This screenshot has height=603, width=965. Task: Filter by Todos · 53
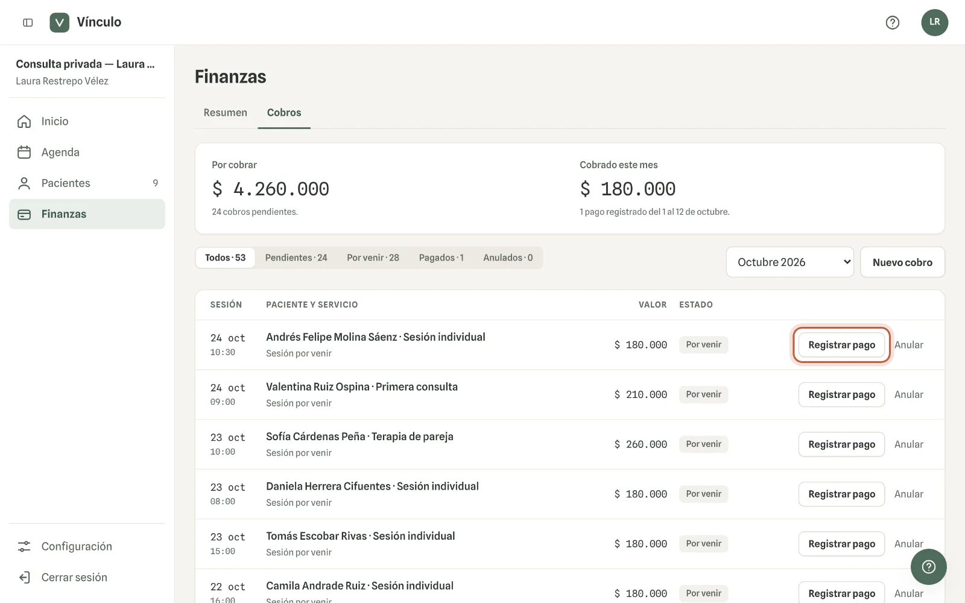pyautogui.click(x=225, y=257)
